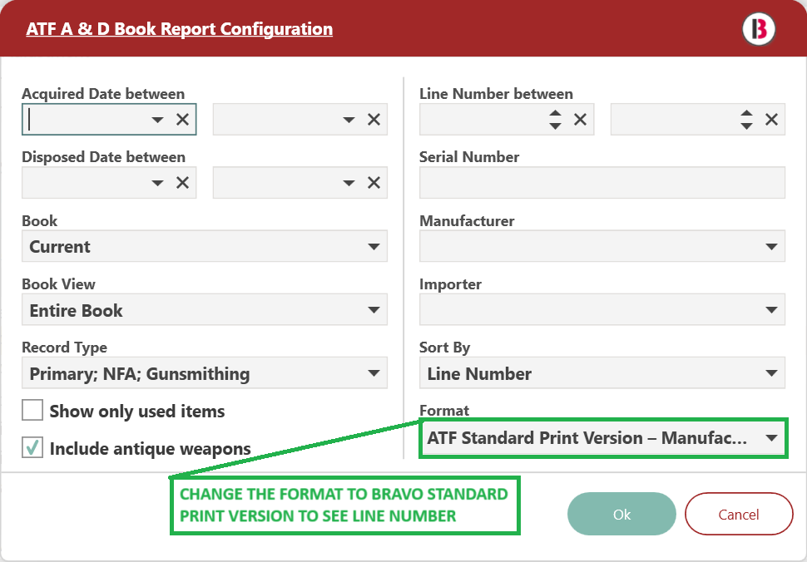Clear the first Line Number field

(x=581, y=120)
